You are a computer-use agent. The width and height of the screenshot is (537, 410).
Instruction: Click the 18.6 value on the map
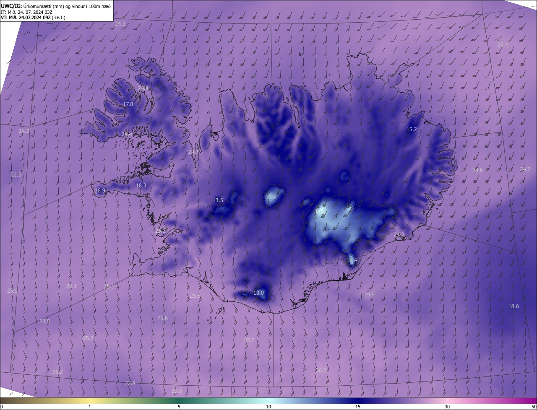(514, 306)
